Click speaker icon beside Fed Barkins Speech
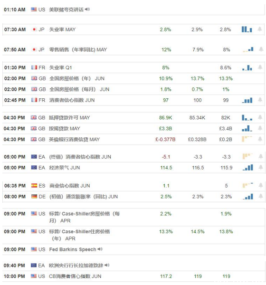This screenshot has height=285, width=266. [100, 249]
